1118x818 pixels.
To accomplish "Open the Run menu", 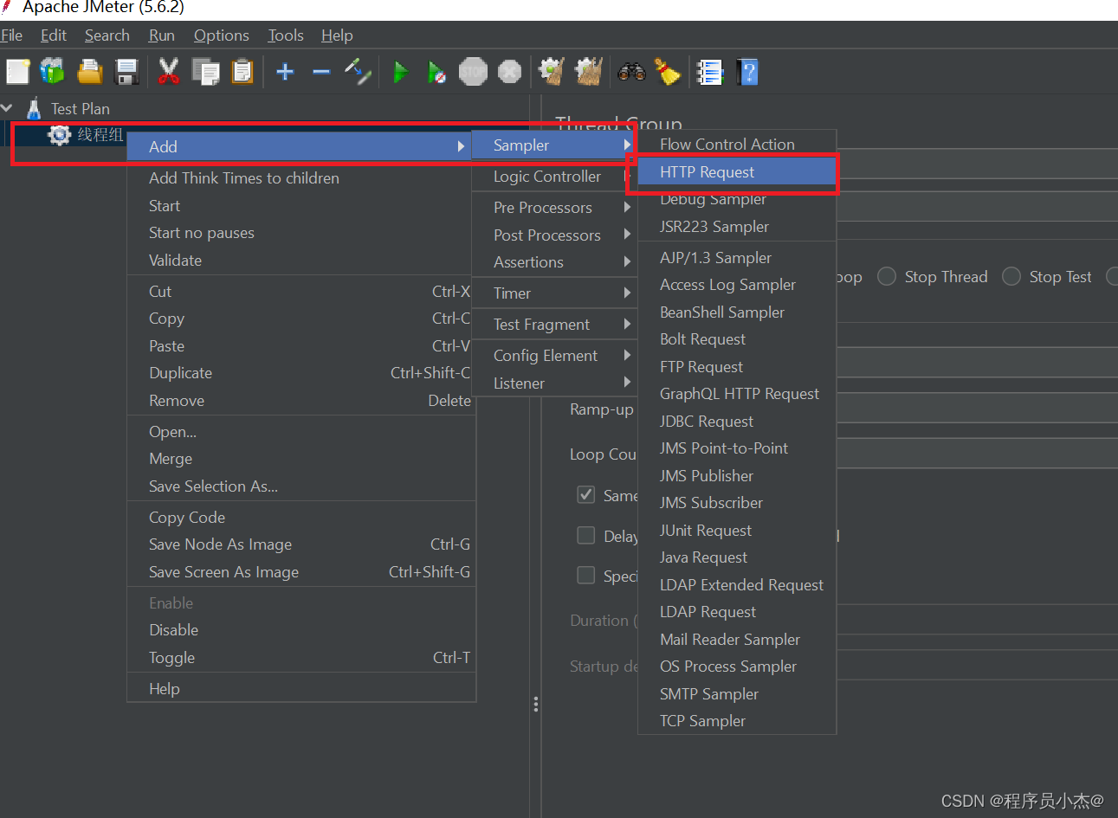I will [x=162, y=35].
